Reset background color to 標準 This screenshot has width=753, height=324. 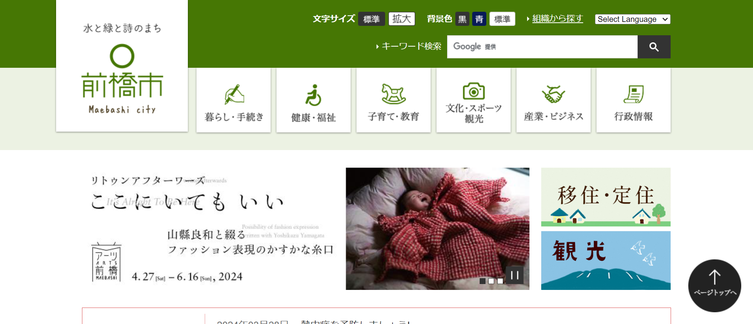(x=502, y=19)
